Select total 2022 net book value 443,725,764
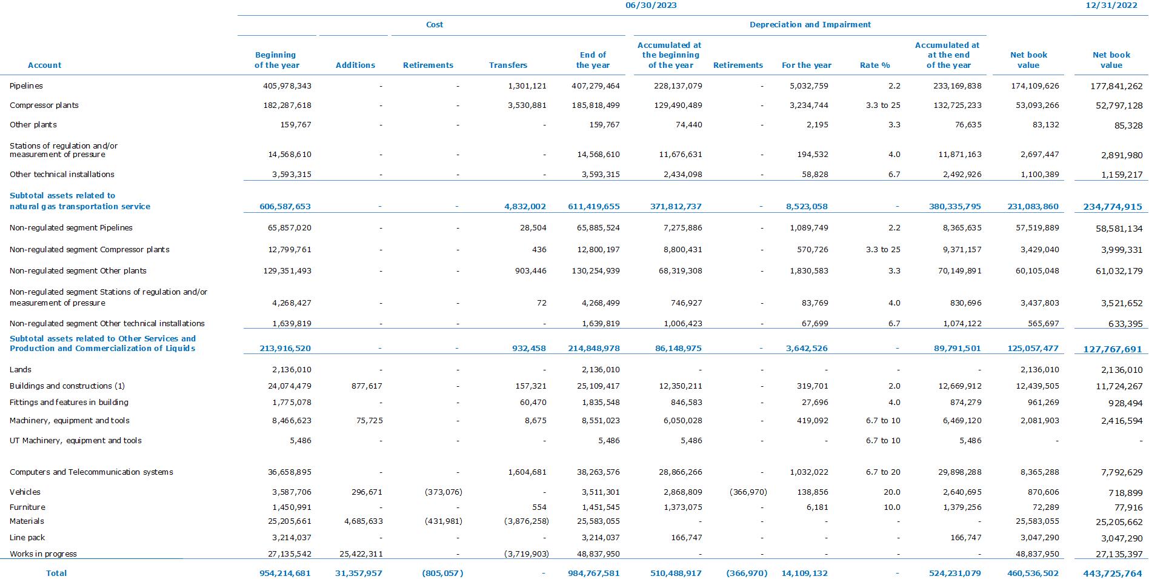Image resolution: width=1149 pixels, height=579 pixels. (1113, 574)
